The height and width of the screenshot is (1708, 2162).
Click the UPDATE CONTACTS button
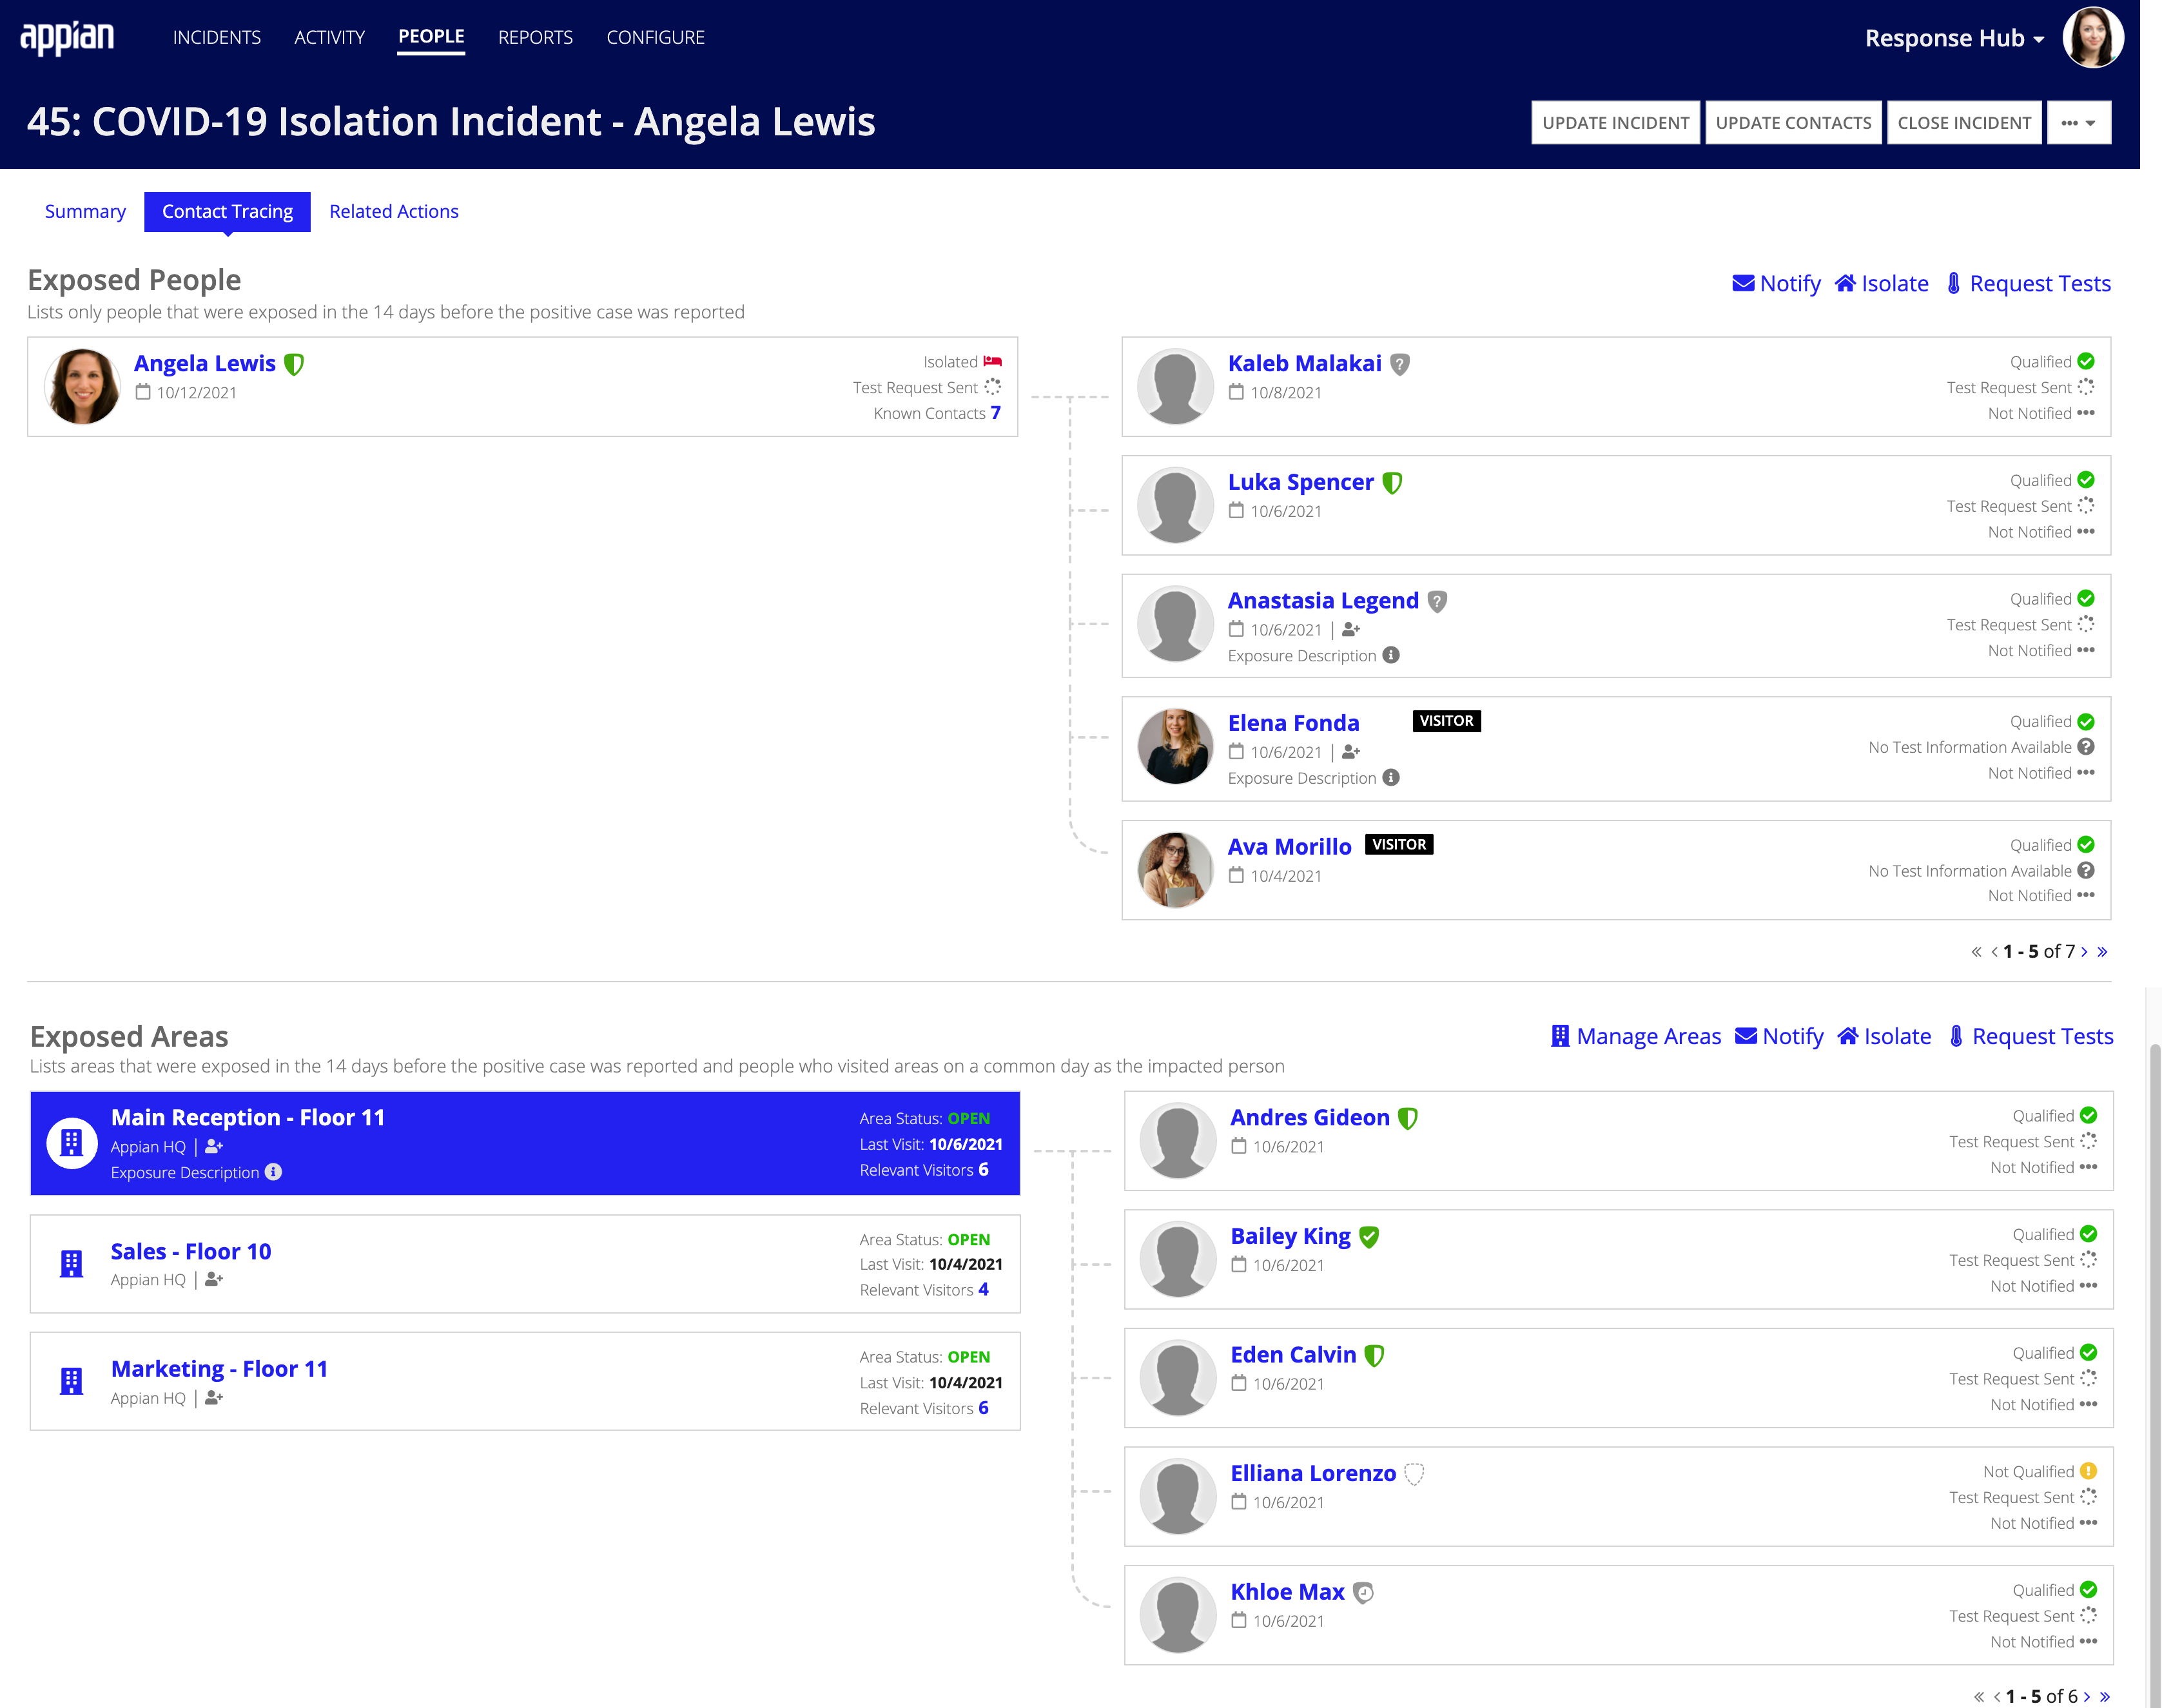pyautogui.click(x=1793, y=123)
